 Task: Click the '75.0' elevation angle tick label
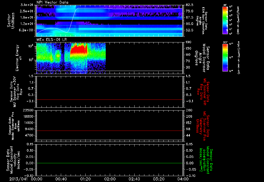click(189, 11)
